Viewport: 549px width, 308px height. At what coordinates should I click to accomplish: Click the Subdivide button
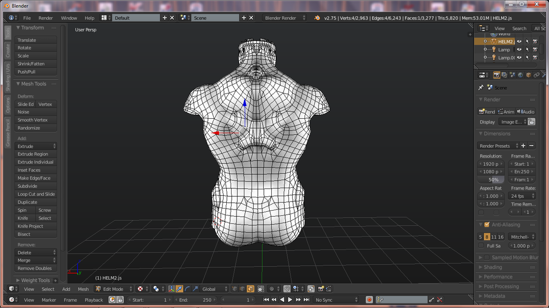pos(36,186)
